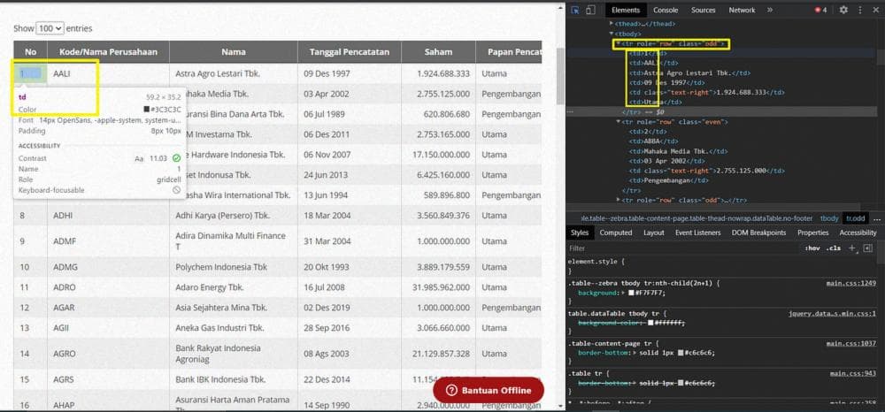885x412 pixels.
Task: Open the main.css:1037 source link
Action: pos(851,343)
